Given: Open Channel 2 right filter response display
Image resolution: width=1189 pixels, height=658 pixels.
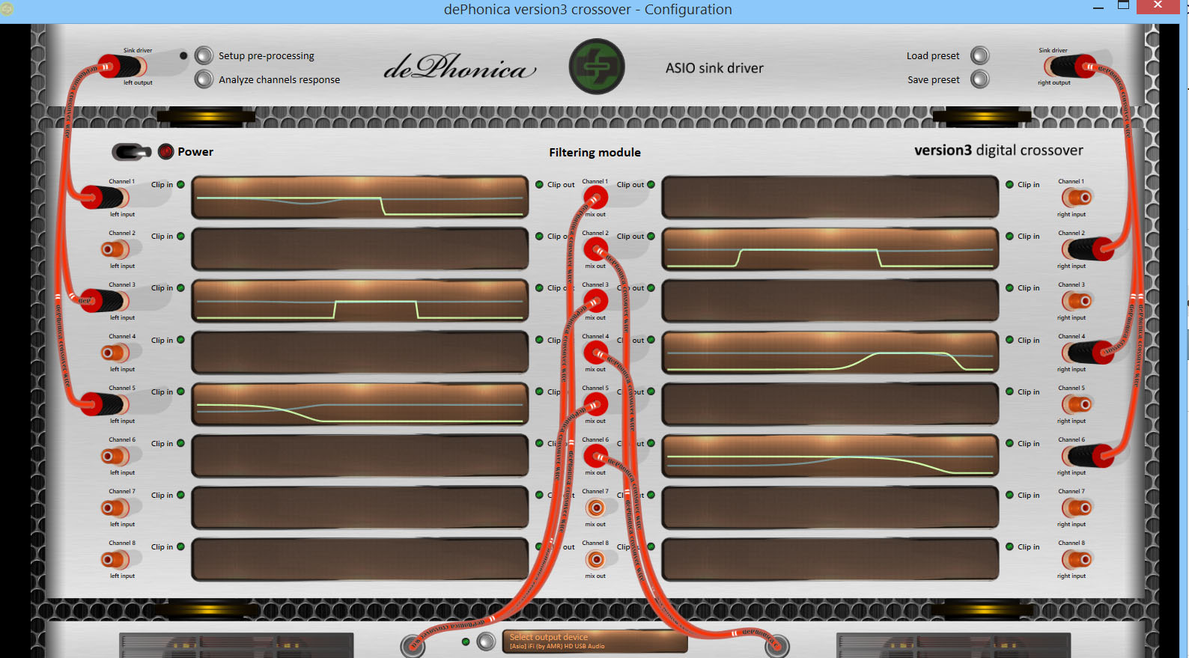Looking at the screenshot, I should (x=830, y=249).
